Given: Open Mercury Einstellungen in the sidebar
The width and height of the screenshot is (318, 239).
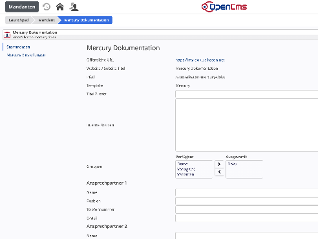Looking at the screenshot, I should tap(26, 55).
